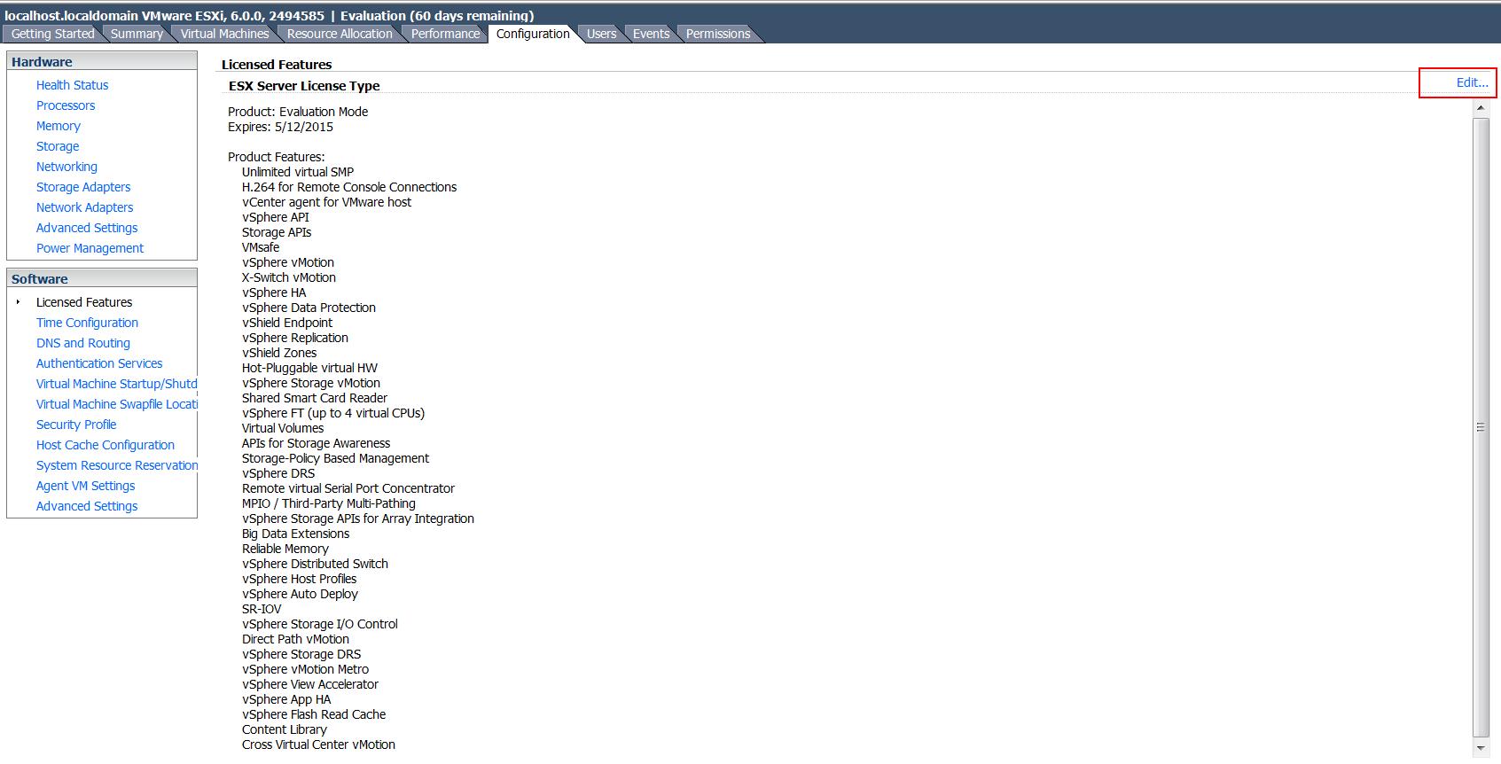The image size is (1501, 764).
Task: Open the Users tab
Action: 601,34
